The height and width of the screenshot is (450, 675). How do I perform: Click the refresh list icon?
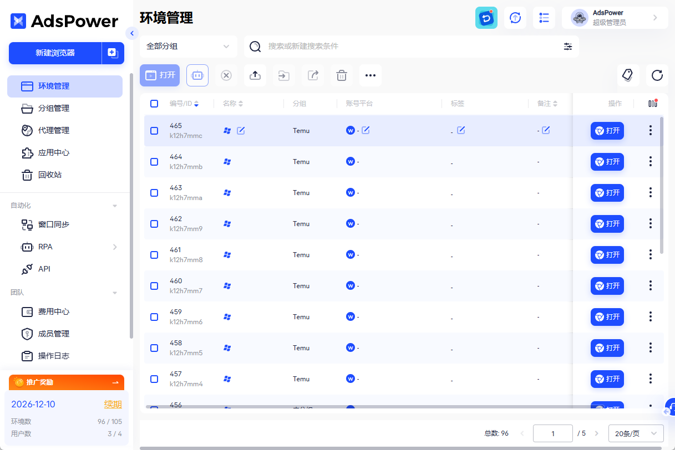(x=657, y=75)
